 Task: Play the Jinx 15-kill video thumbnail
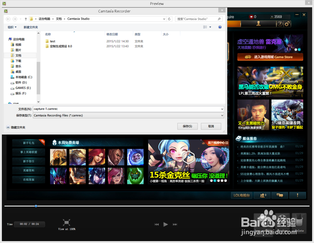coord(188,158)
